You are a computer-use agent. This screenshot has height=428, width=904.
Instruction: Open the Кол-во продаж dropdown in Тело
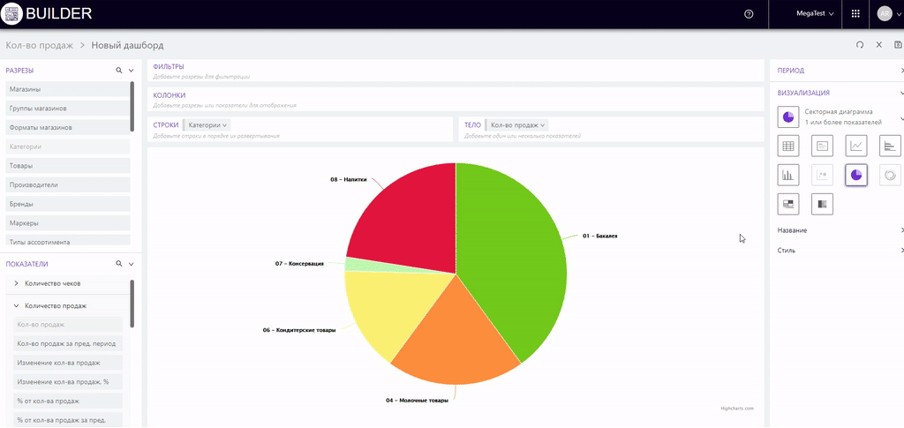pos(518,125)
